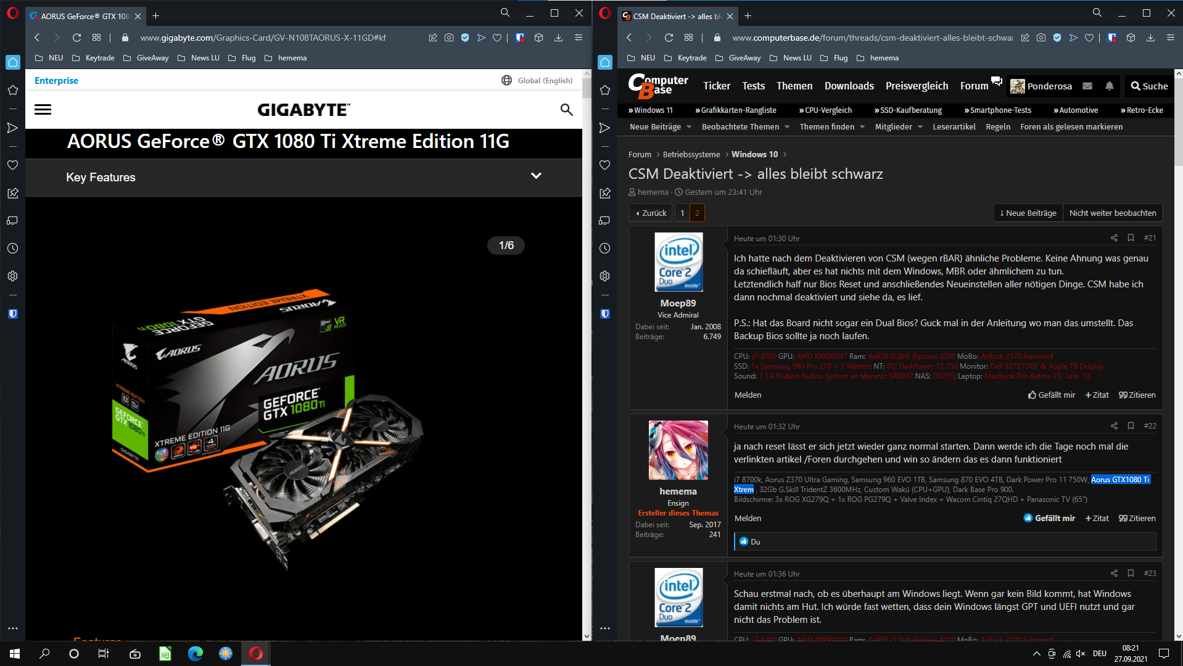
Task: Bookmark post #23
Action: (1131, 573)
